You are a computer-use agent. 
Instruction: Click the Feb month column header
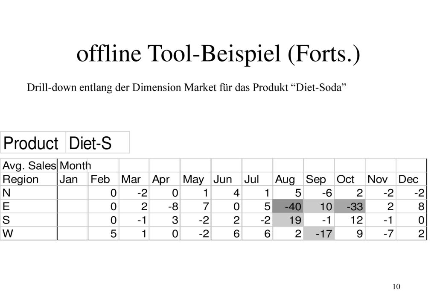[103, 179]
